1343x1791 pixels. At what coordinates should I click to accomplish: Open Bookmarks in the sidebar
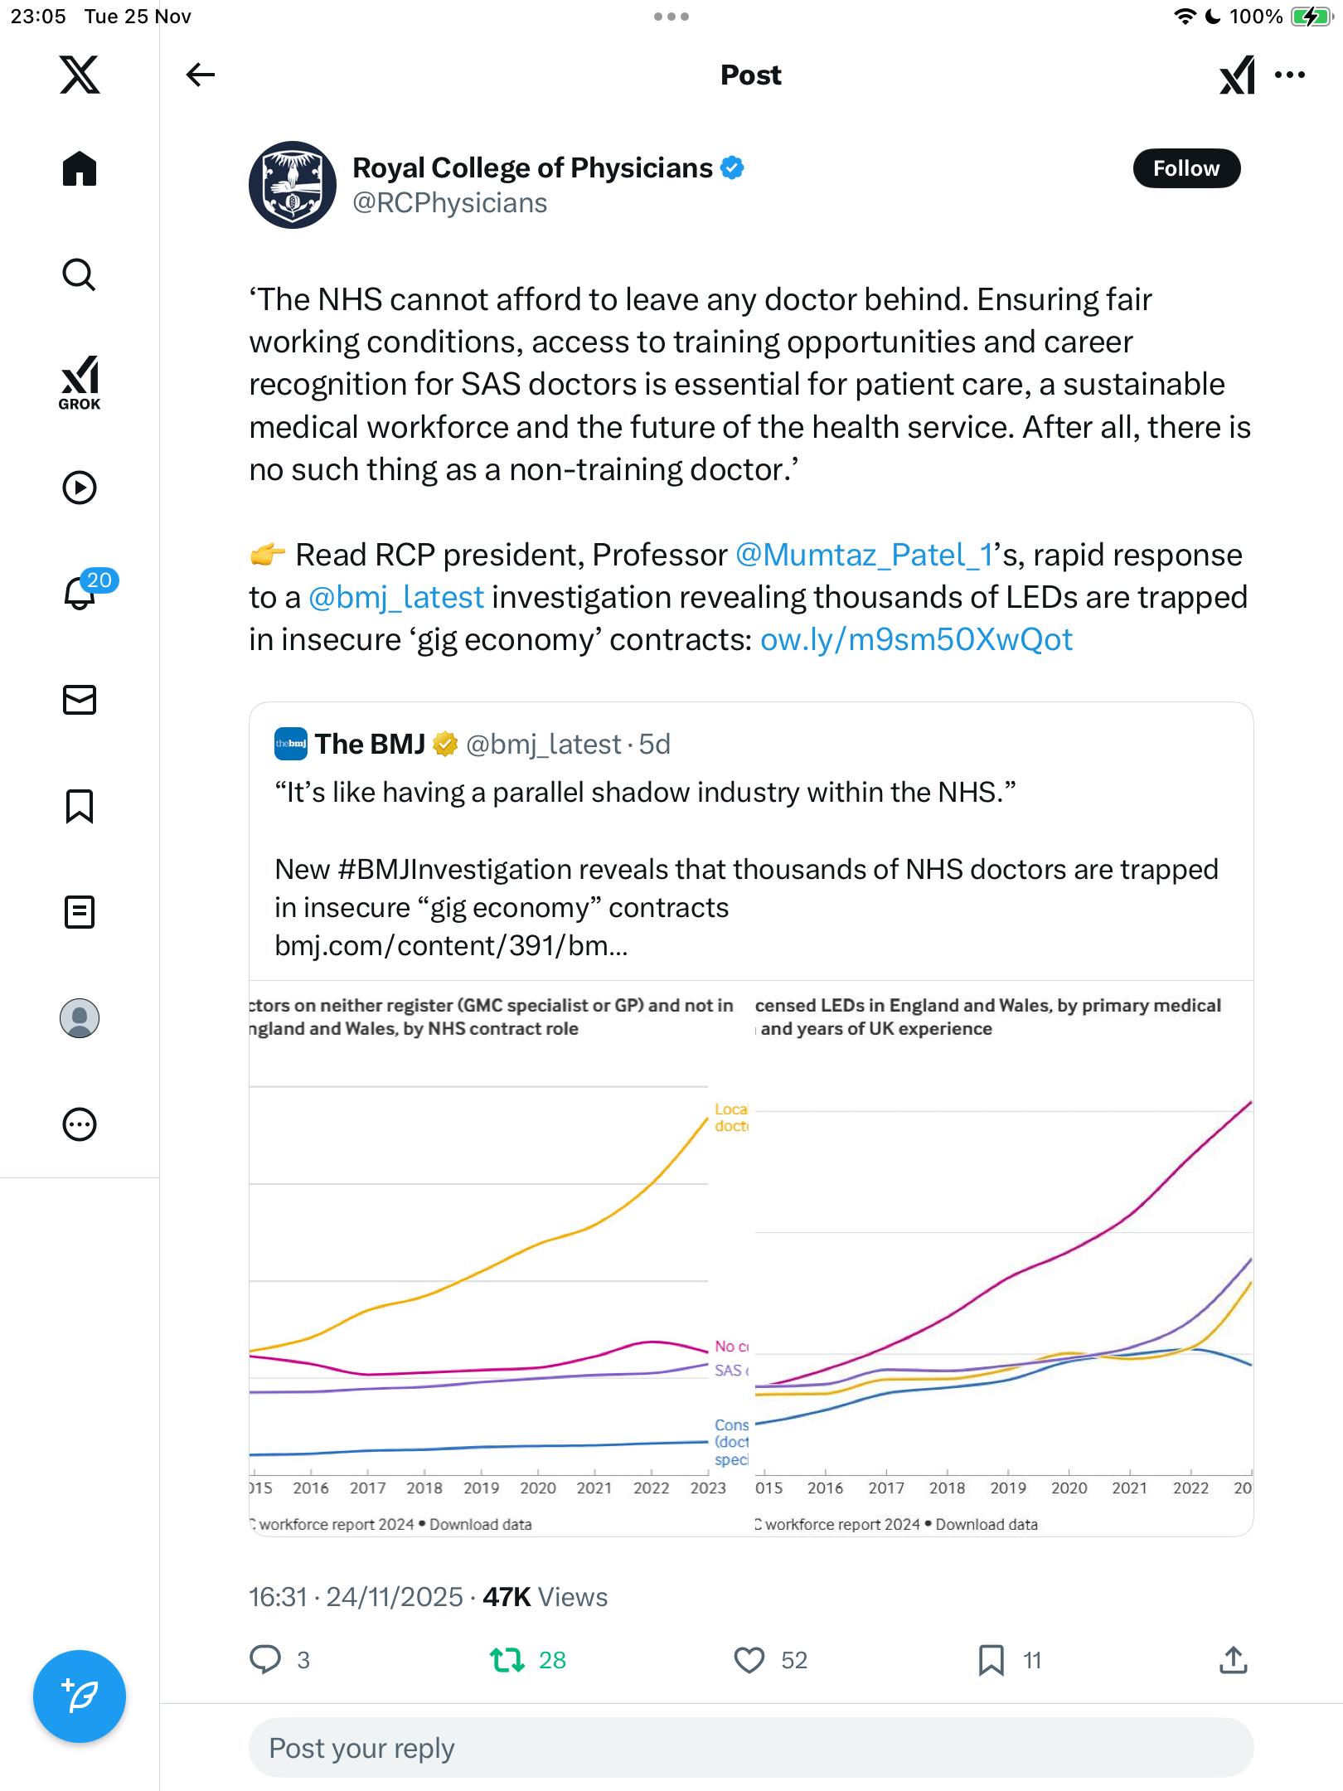[x=80, y=806]
